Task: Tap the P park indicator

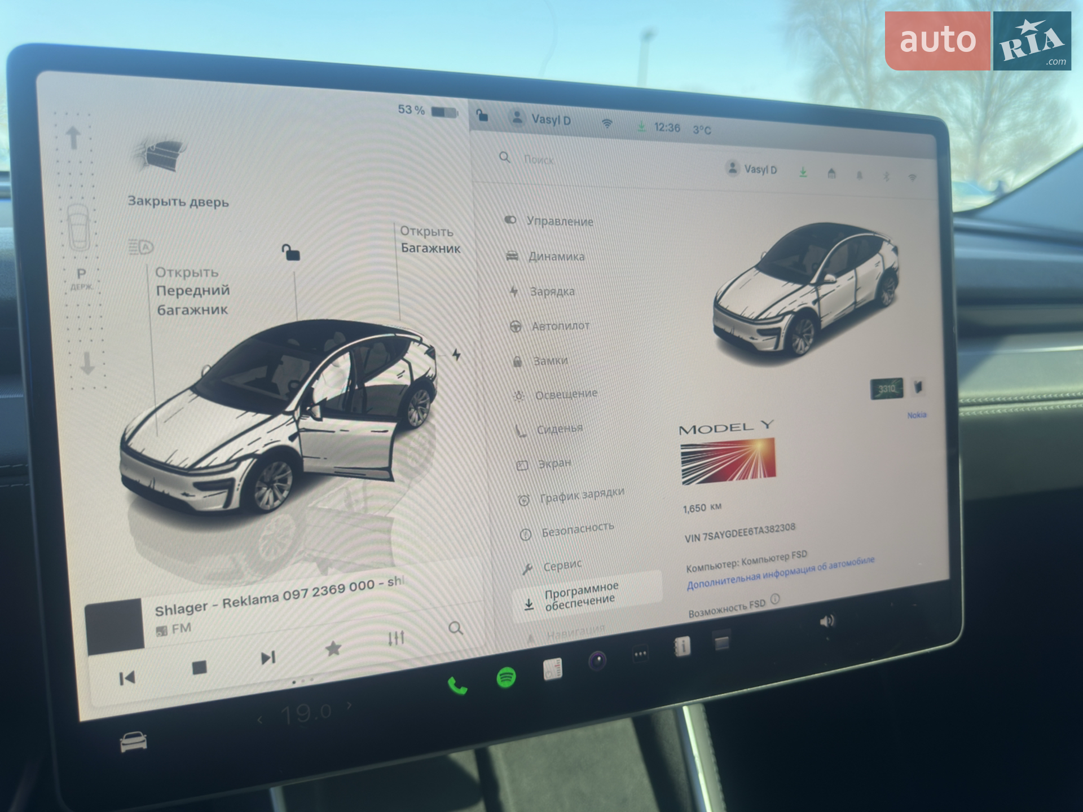Action: [x=81, y=279]
